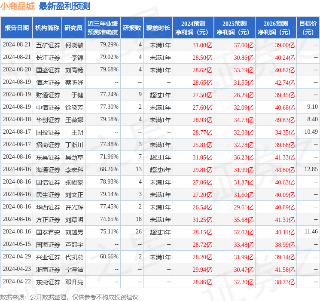Click report count 18
320x301 pixels.
[x=139, y=219]
